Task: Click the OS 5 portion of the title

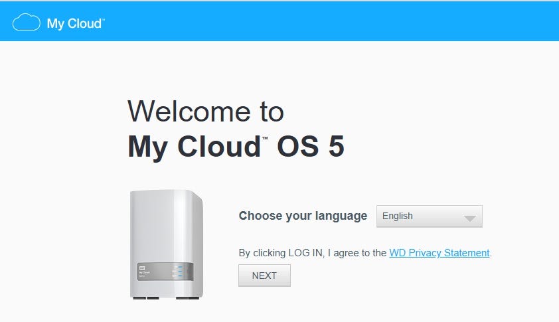Action: (x=310, y=147)
